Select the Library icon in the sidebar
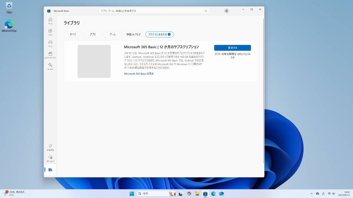 (50, 170)
